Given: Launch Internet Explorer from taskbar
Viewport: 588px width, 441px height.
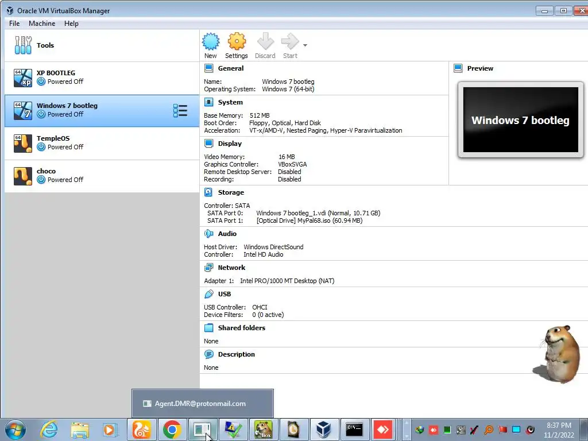Looking at the screenshot, I should tap(49, 430).
